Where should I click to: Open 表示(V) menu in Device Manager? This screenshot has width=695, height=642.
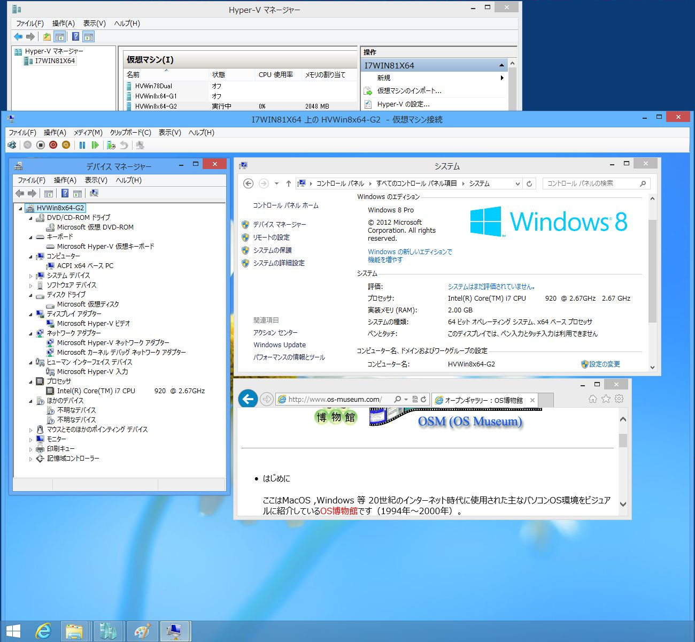pyautogui.click(x=96, y=180)
